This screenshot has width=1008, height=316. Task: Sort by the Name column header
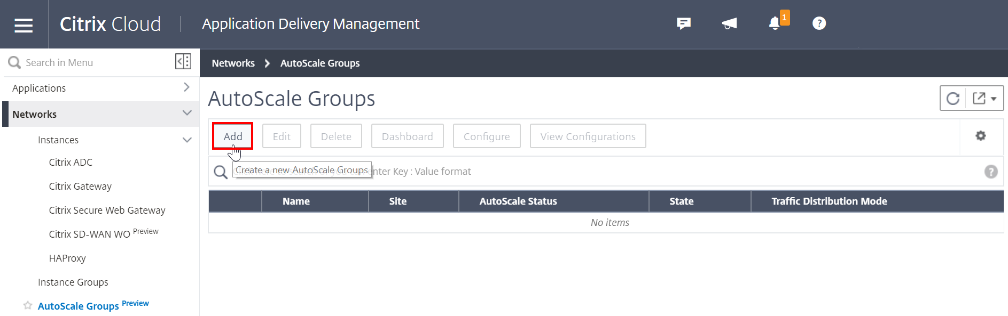296,201
